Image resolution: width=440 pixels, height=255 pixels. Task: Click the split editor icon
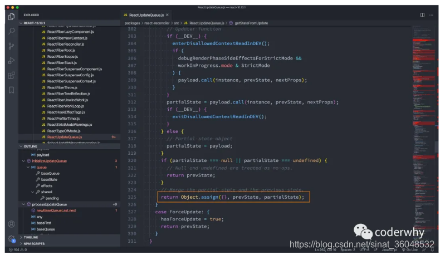(x=422, y=15)
